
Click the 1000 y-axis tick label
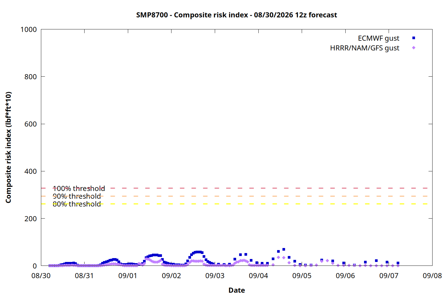pos(28,29)
